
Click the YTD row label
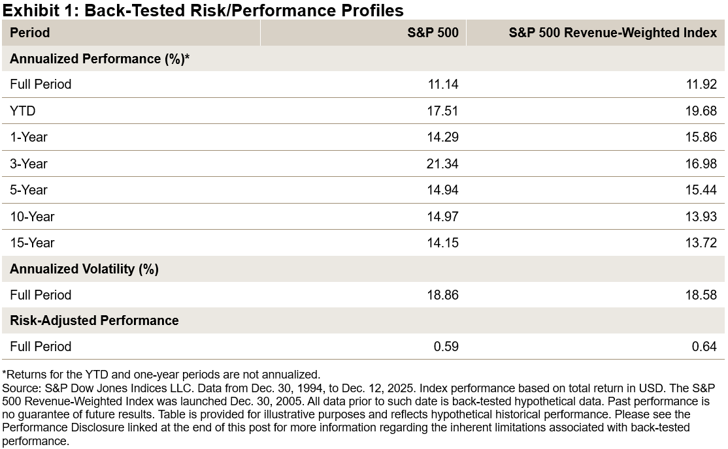click(23, 111)
